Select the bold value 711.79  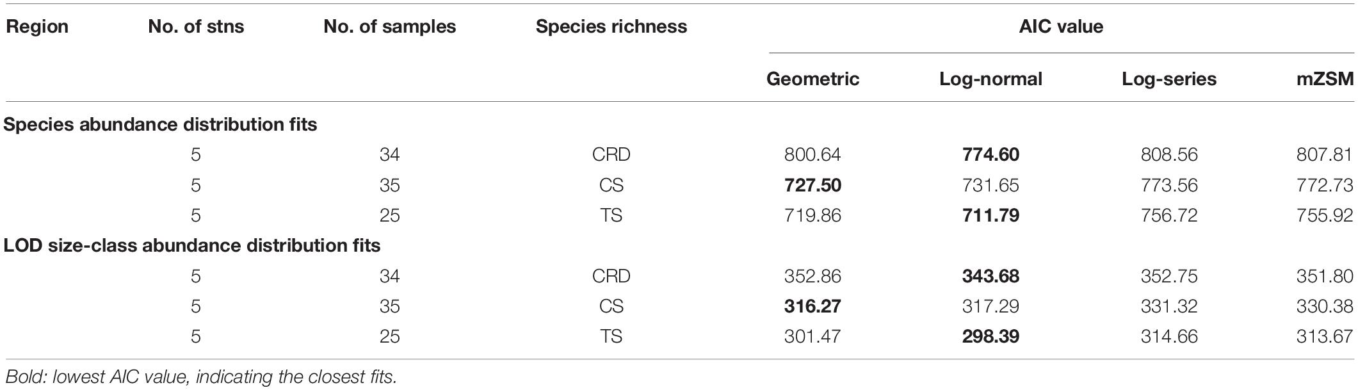point(990,216)
